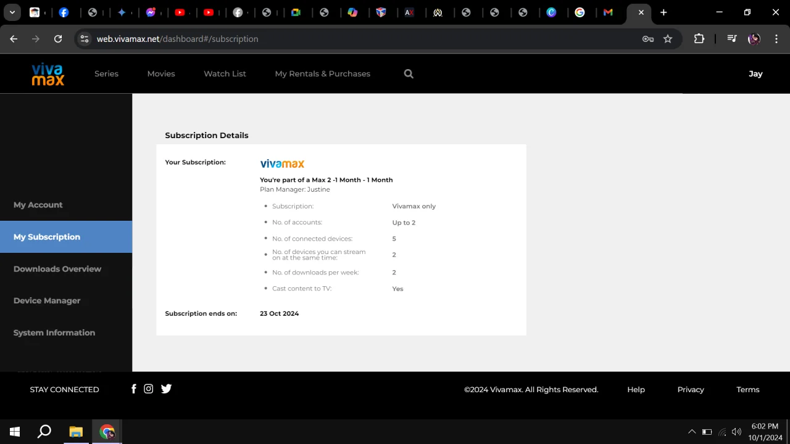Click 'No. of connected devices:' label
790x444 pixels.
pyautogui.click(x=312, y=239)
